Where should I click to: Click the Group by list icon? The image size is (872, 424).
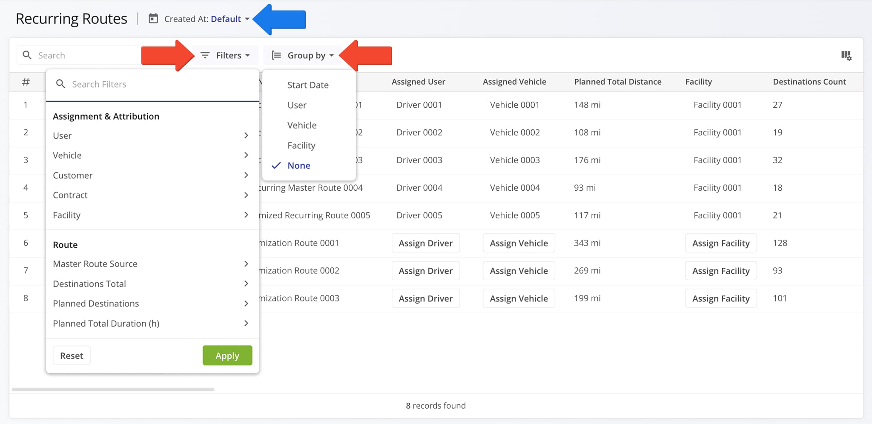point(276,55)
